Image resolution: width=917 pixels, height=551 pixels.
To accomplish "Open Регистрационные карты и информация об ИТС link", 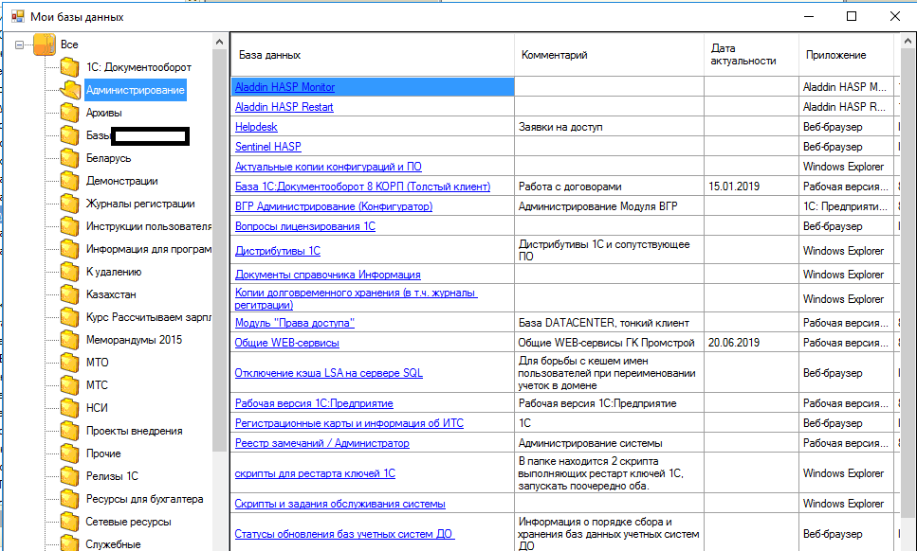I will point(349,423).
